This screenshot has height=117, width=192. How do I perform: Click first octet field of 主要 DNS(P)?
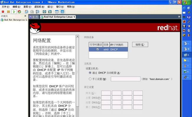[106, 98]
